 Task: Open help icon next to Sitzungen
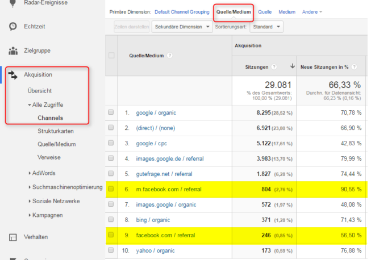click(x=274, y=67)
